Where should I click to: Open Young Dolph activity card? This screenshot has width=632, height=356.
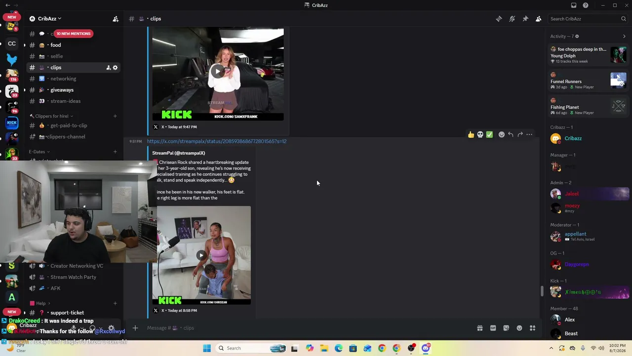[x=589, y=55]
